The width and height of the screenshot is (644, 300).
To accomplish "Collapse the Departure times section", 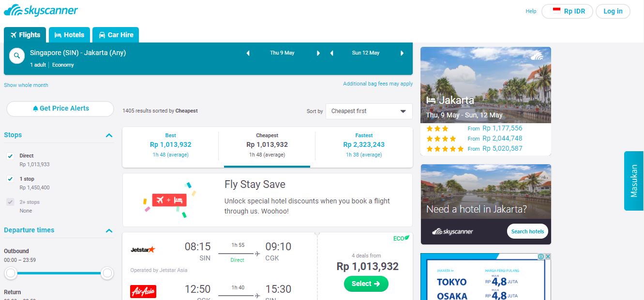I will click(109, 230).
